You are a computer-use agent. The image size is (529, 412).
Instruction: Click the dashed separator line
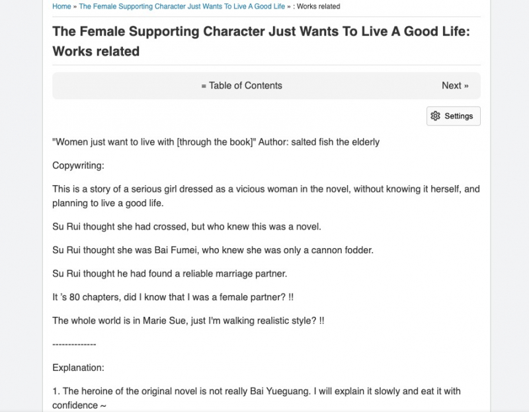74,344
